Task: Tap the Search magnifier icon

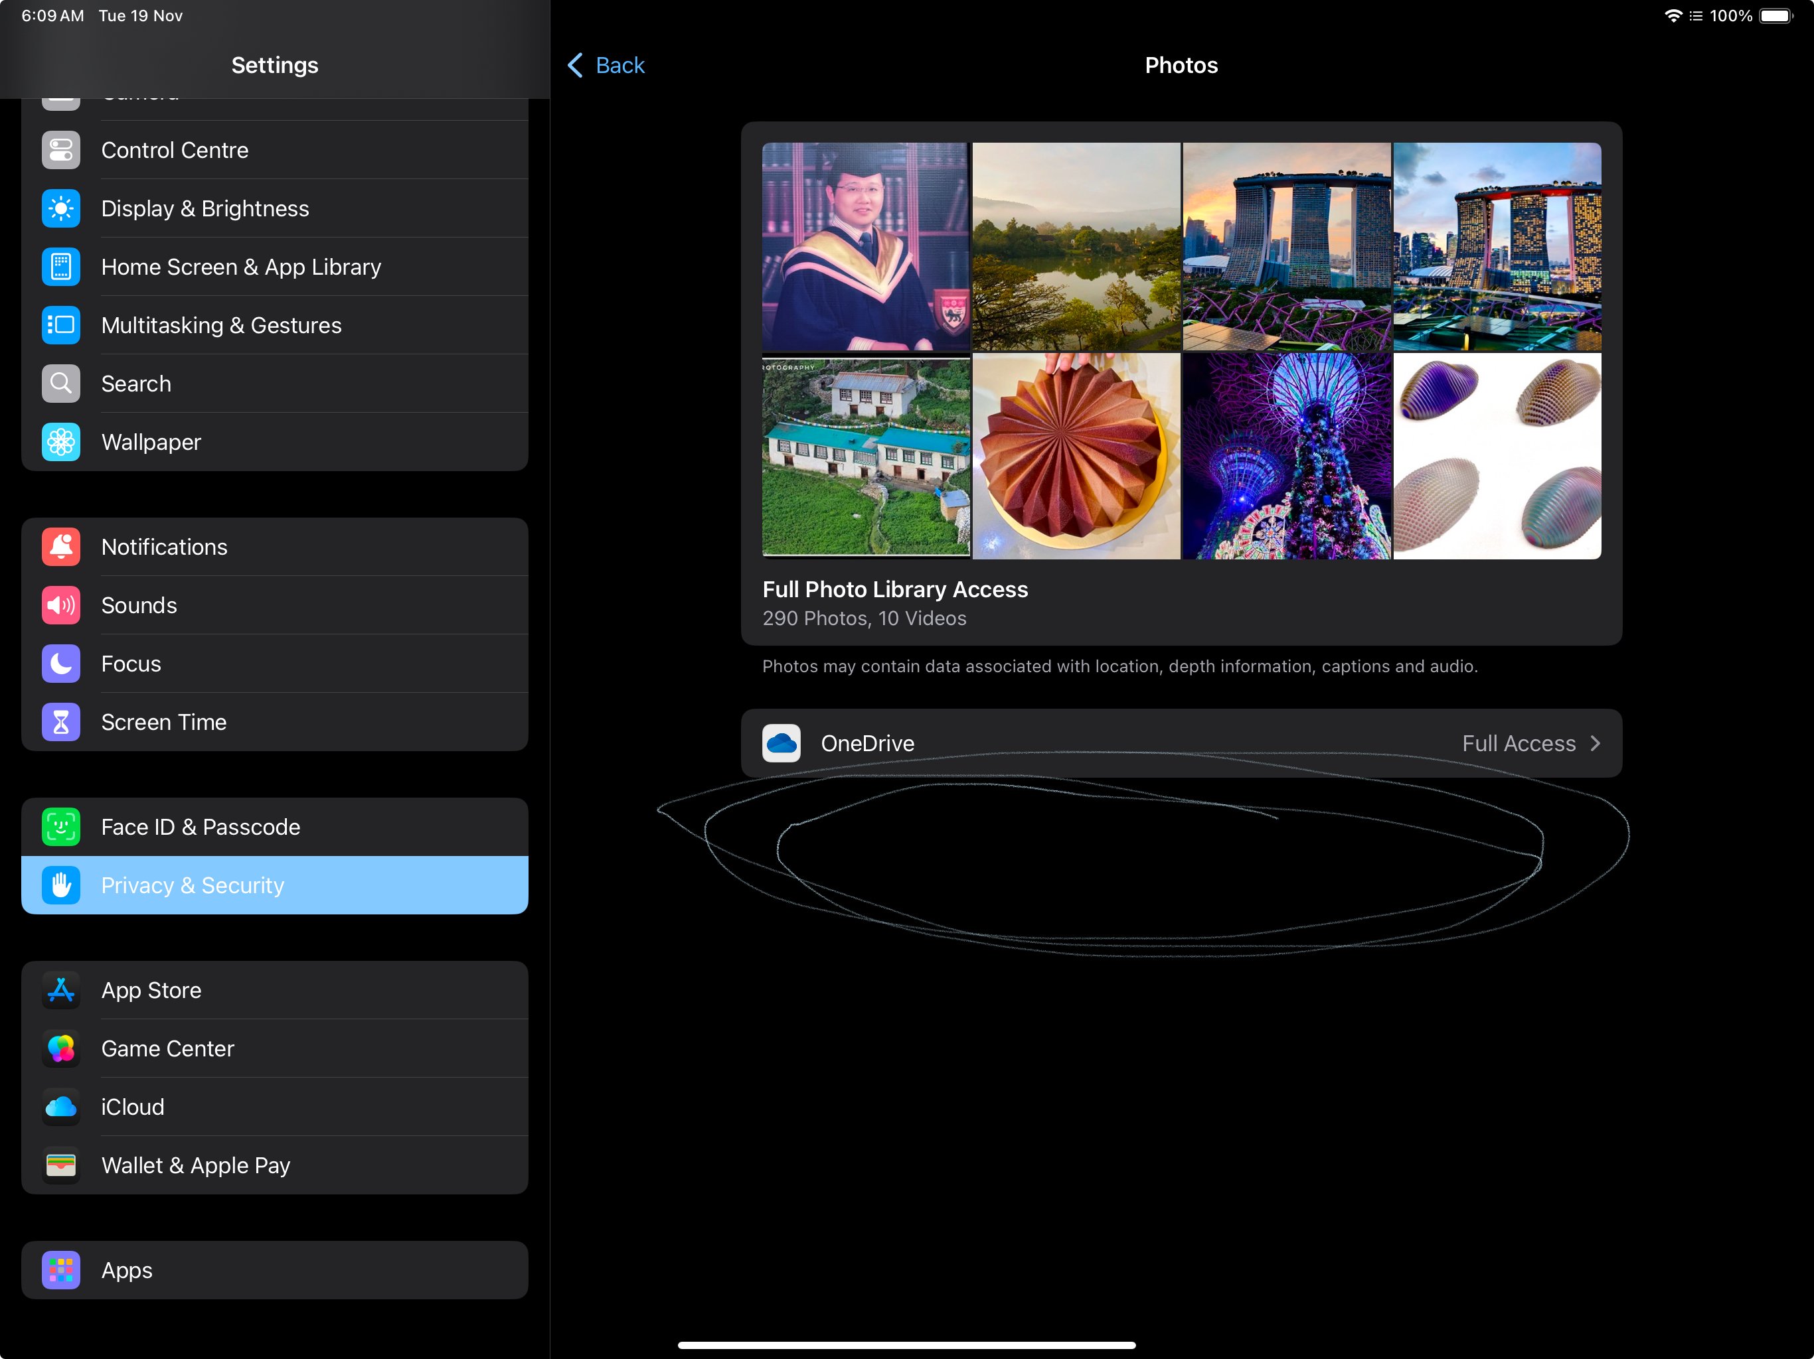Action: [60, 384]
